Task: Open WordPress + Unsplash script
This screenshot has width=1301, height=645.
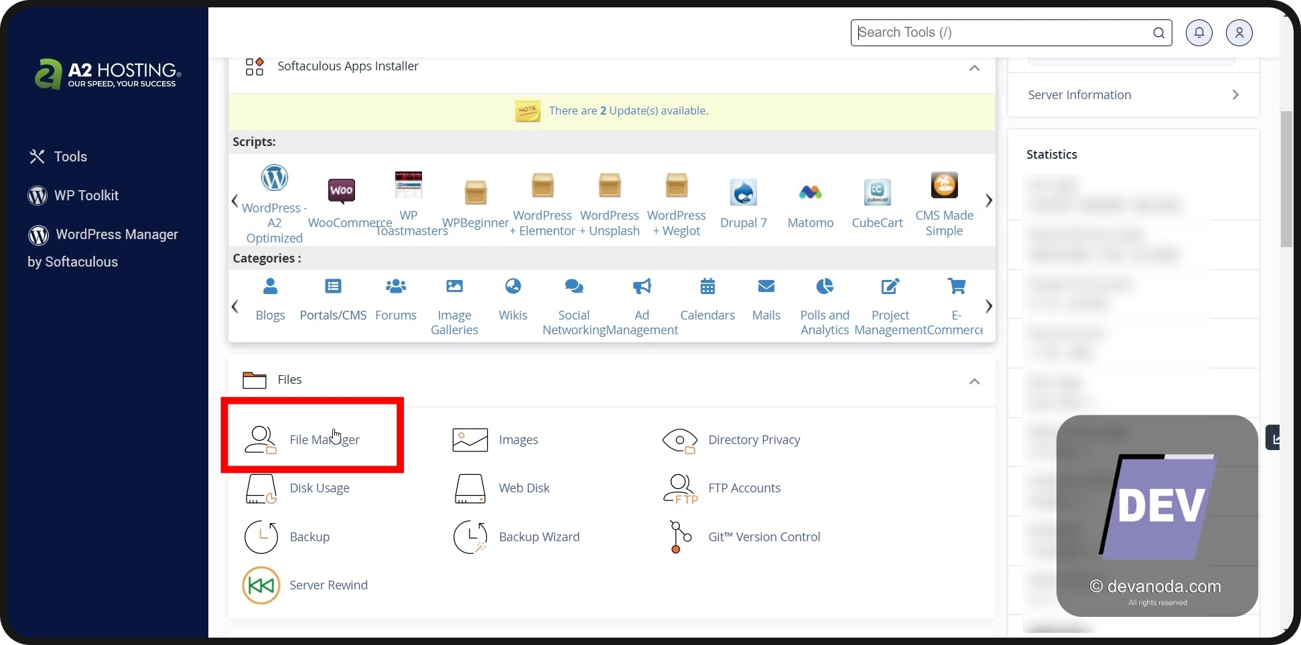Action: pyautogui.click(x=610, y=186)
